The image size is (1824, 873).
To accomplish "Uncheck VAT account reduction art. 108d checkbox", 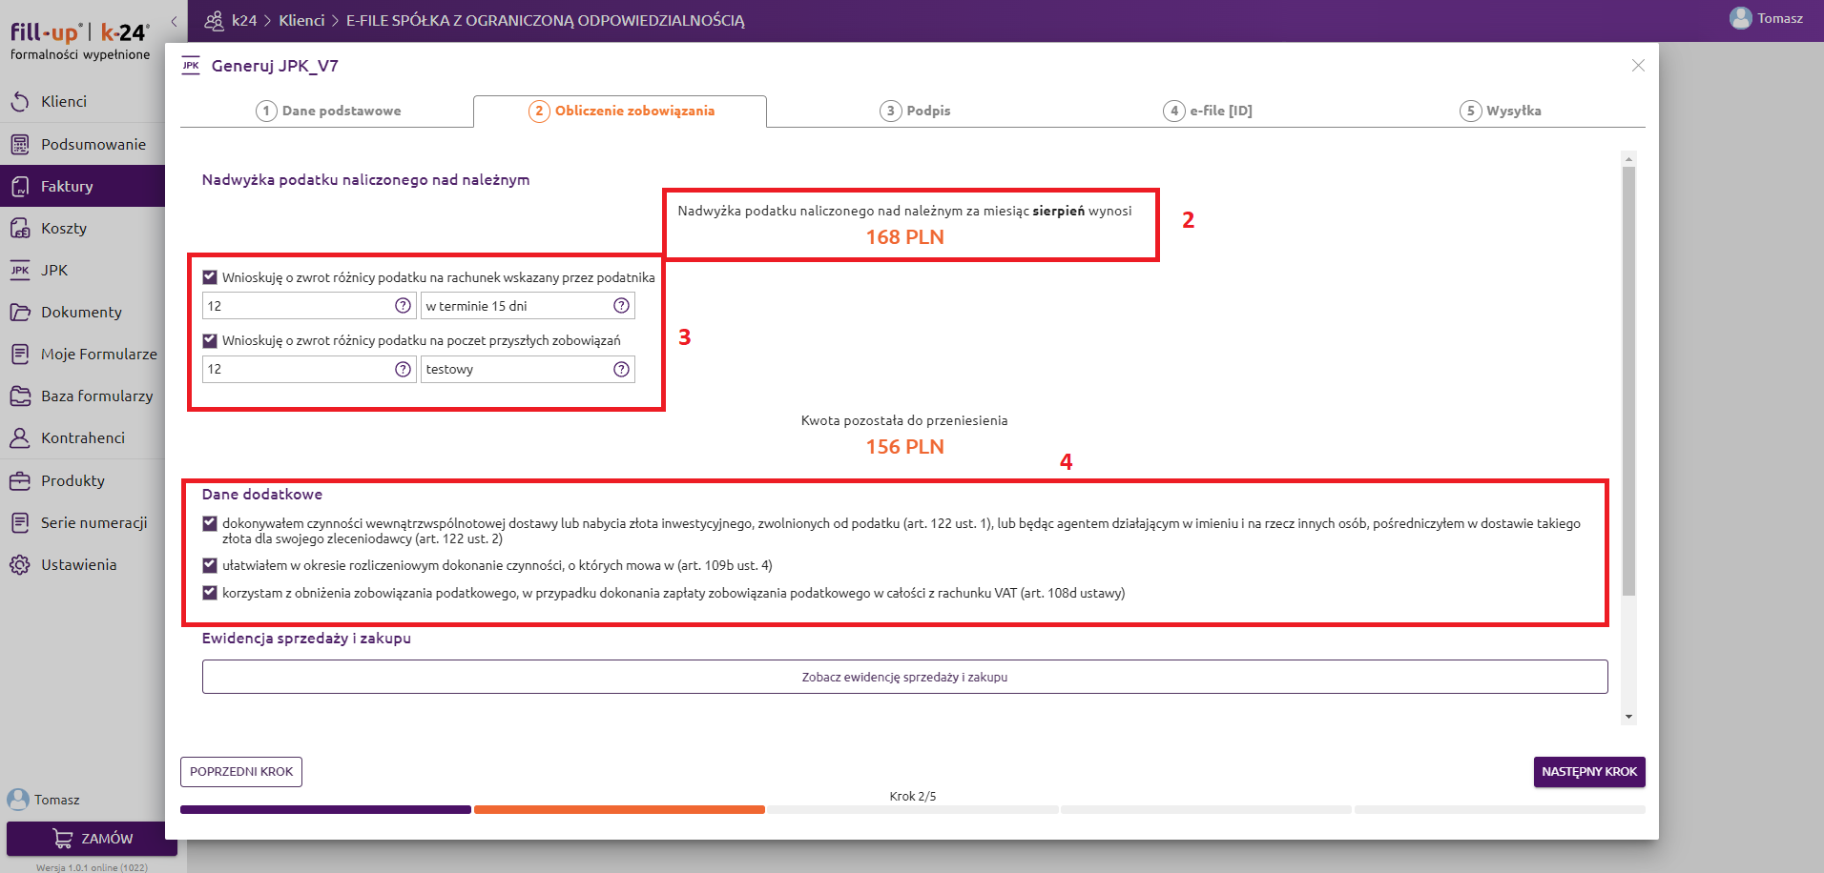I will (210, 593).
